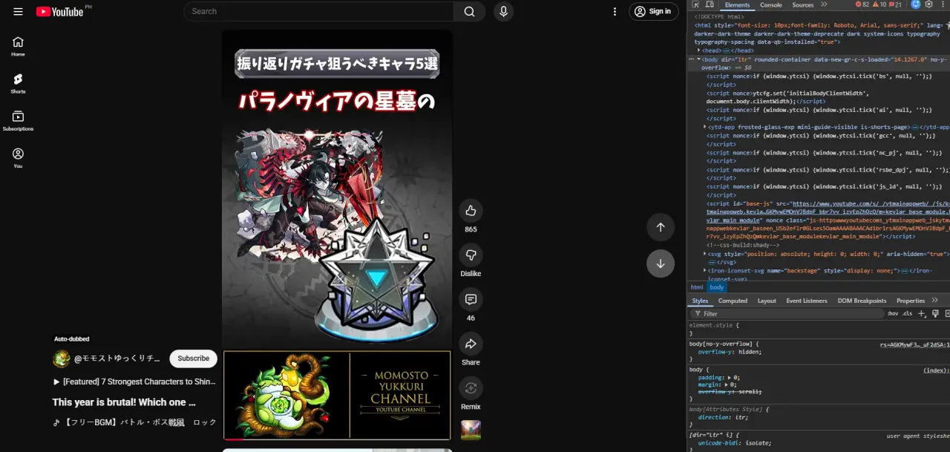Select body in DOM breadcrumb

click(x=716, y=287)
